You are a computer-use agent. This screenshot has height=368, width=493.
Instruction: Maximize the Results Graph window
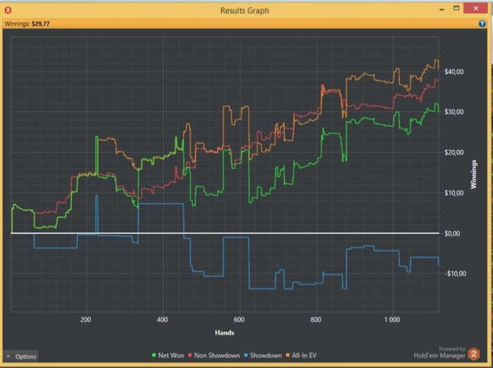coord(456,8)
